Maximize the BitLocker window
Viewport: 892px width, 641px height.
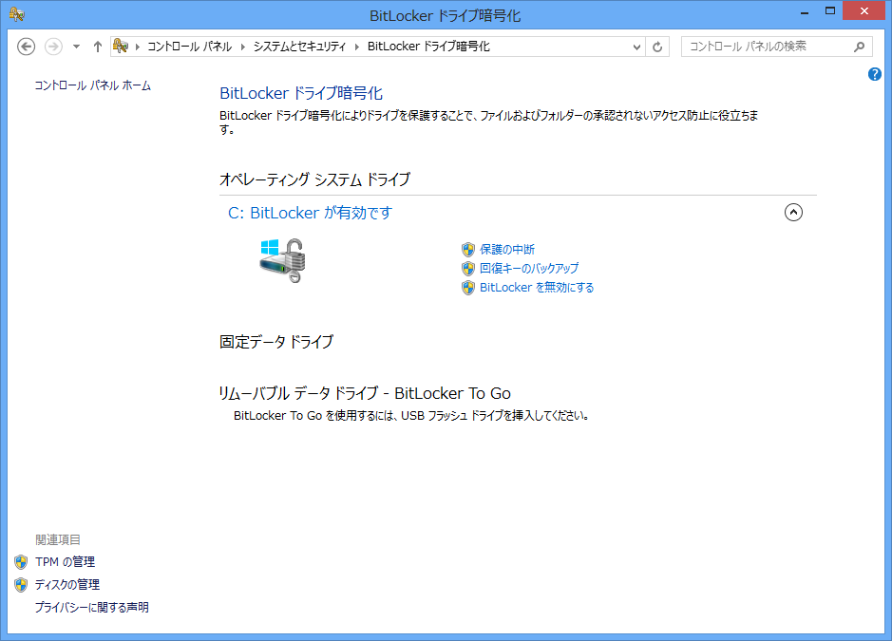830,12
